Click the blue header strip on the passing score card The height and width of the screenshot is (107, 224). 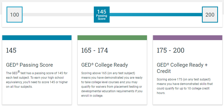click(37, 38)
